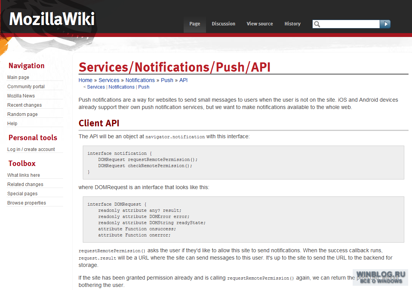The image size is (412, 290).
Task: Click the Personal tools sidebar heading
Action: [x=33, y=137]
